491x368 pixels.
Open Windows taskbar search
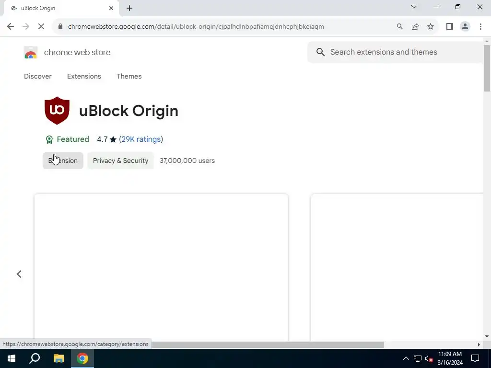tap(35, 358)
